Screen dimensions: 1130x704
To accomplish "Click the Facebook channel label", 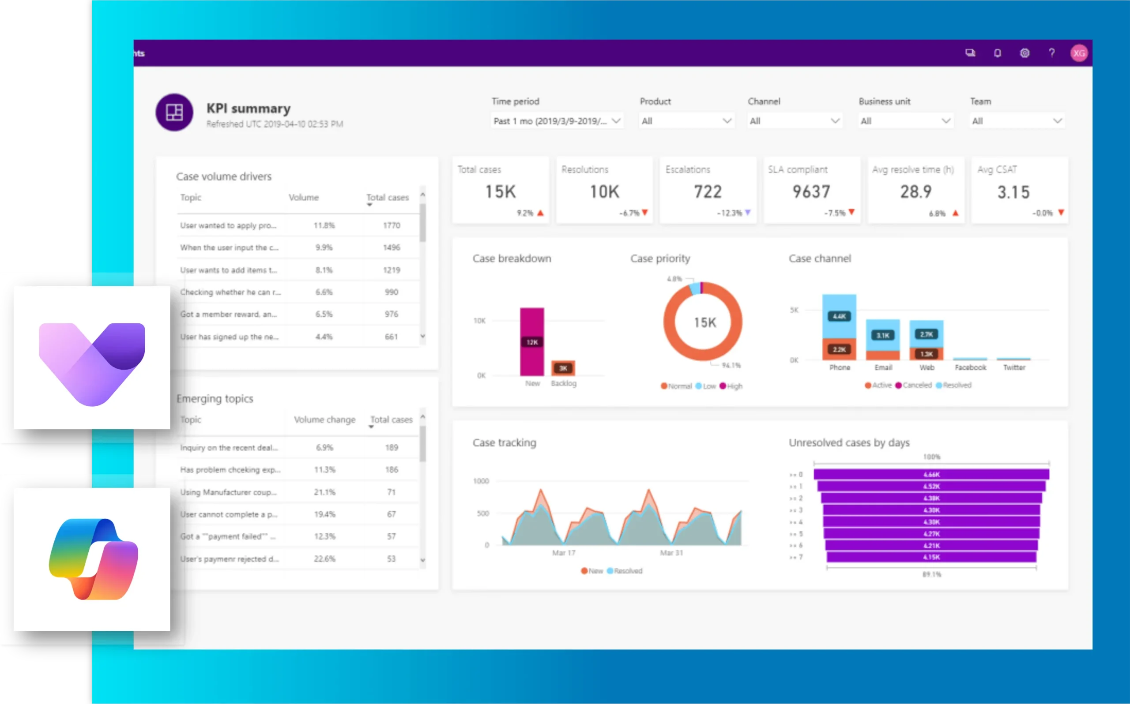I will [x=970, y=367].
